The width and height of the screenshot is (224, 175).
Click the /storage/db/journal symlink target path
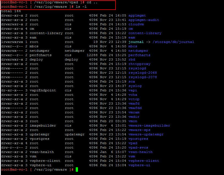[x=173, y=42]
